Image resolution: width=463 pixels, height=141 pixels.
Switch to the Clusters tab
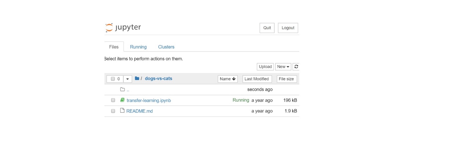coord(166,47)
